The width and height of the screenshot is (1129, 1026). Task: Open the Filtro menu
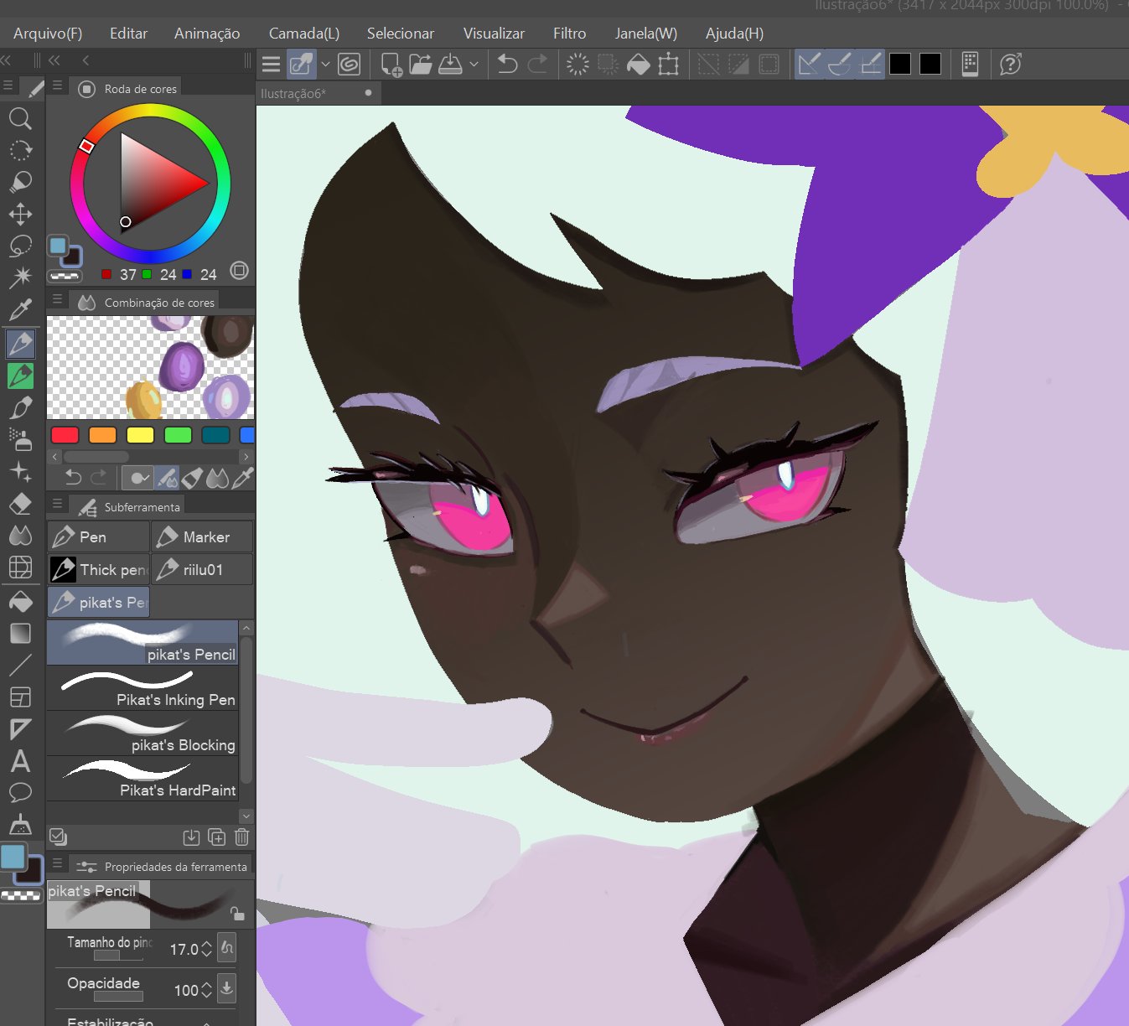569,34
